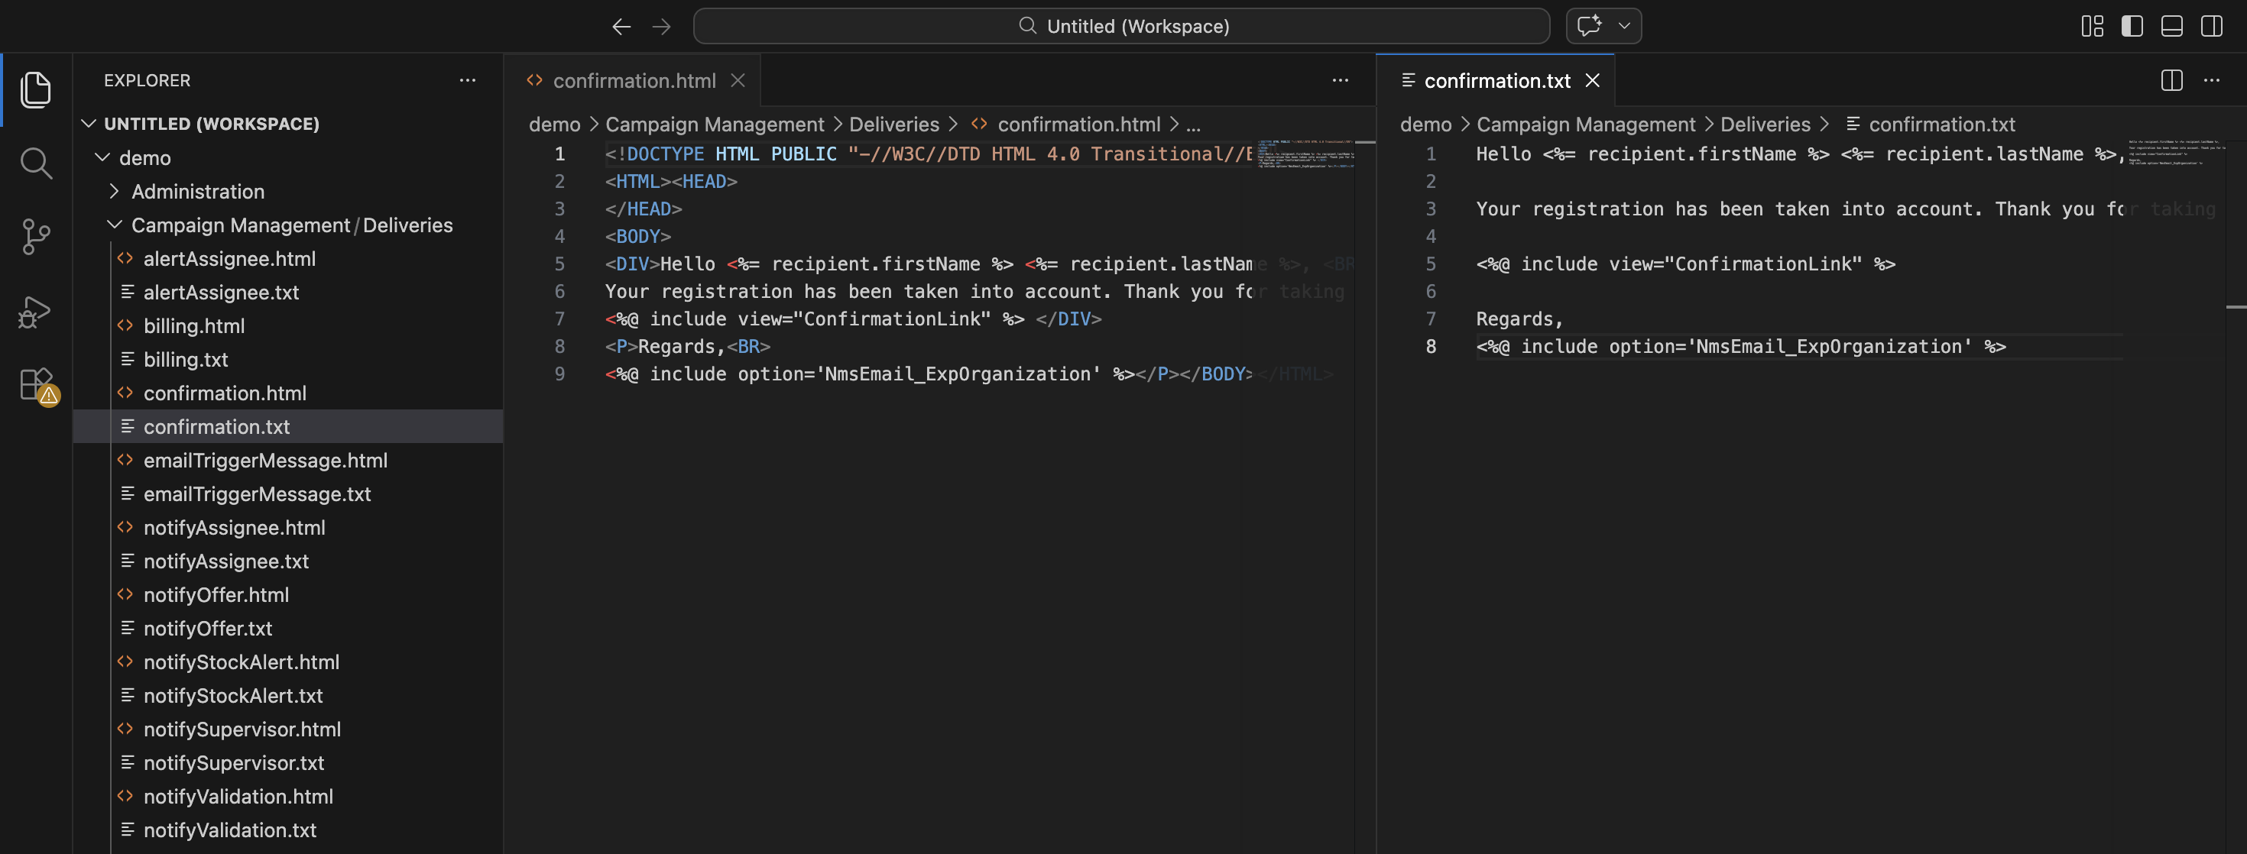Open more actions for confirmation.html editor group
The image size is (2247, 854).
[1340, 80]
